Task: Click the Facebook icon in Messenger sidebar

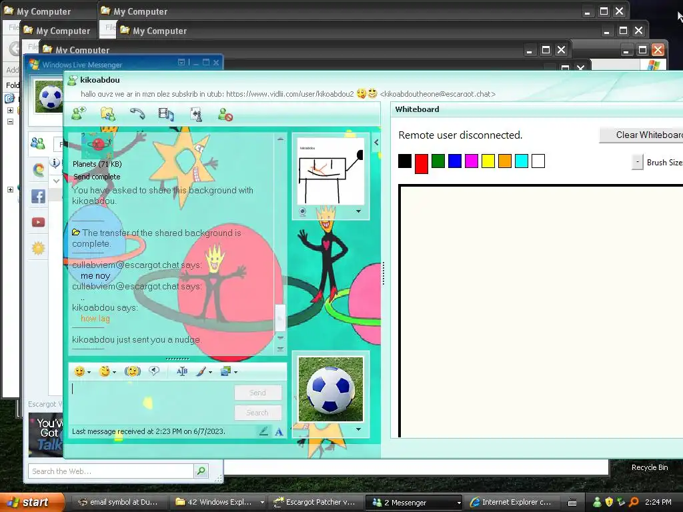Action: pos(38,197)
